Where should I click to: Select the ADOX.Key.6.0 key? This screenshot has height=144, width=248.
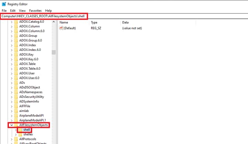pos(28,59)
